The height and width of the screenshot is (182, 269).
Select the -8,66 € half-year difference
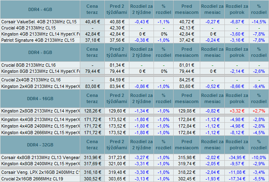tap(237, 86)
